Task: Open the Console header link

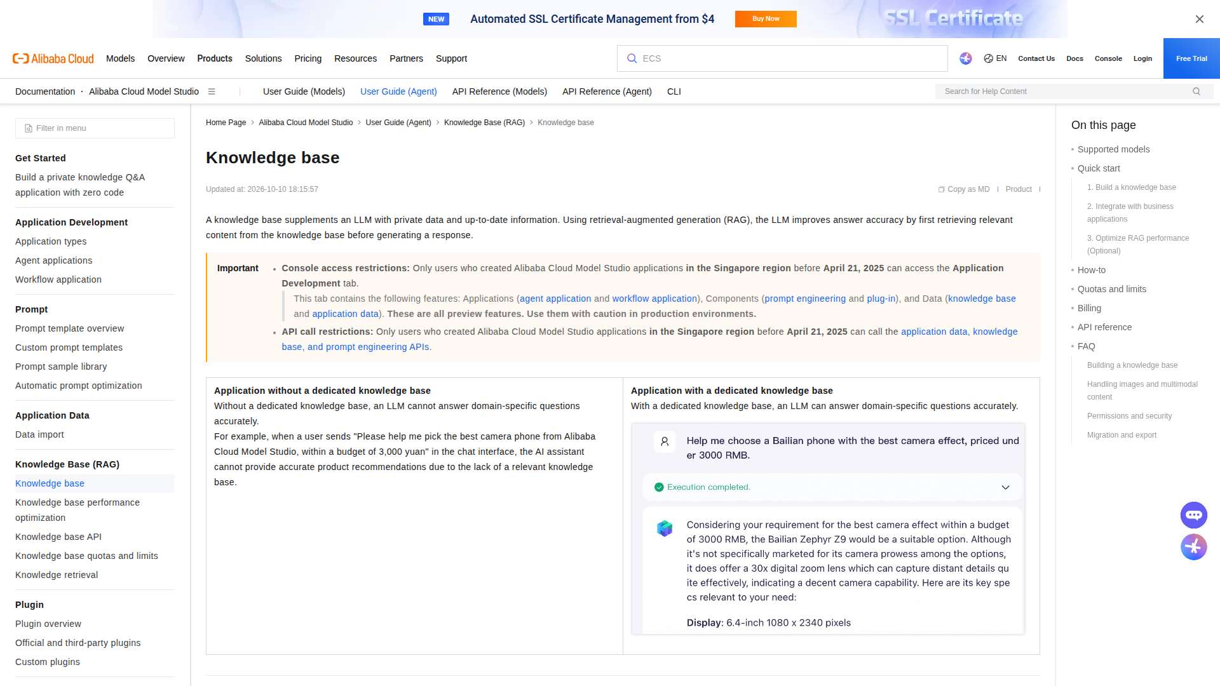Action: [1108, 58]
